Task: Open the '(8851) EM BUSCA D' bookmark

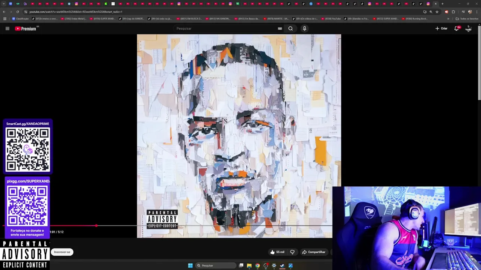Action: (189, 18)
